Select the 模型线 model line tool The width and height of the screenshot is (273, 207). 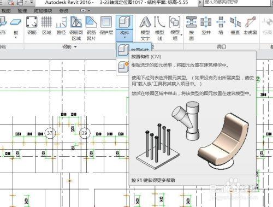coord(159,28)
